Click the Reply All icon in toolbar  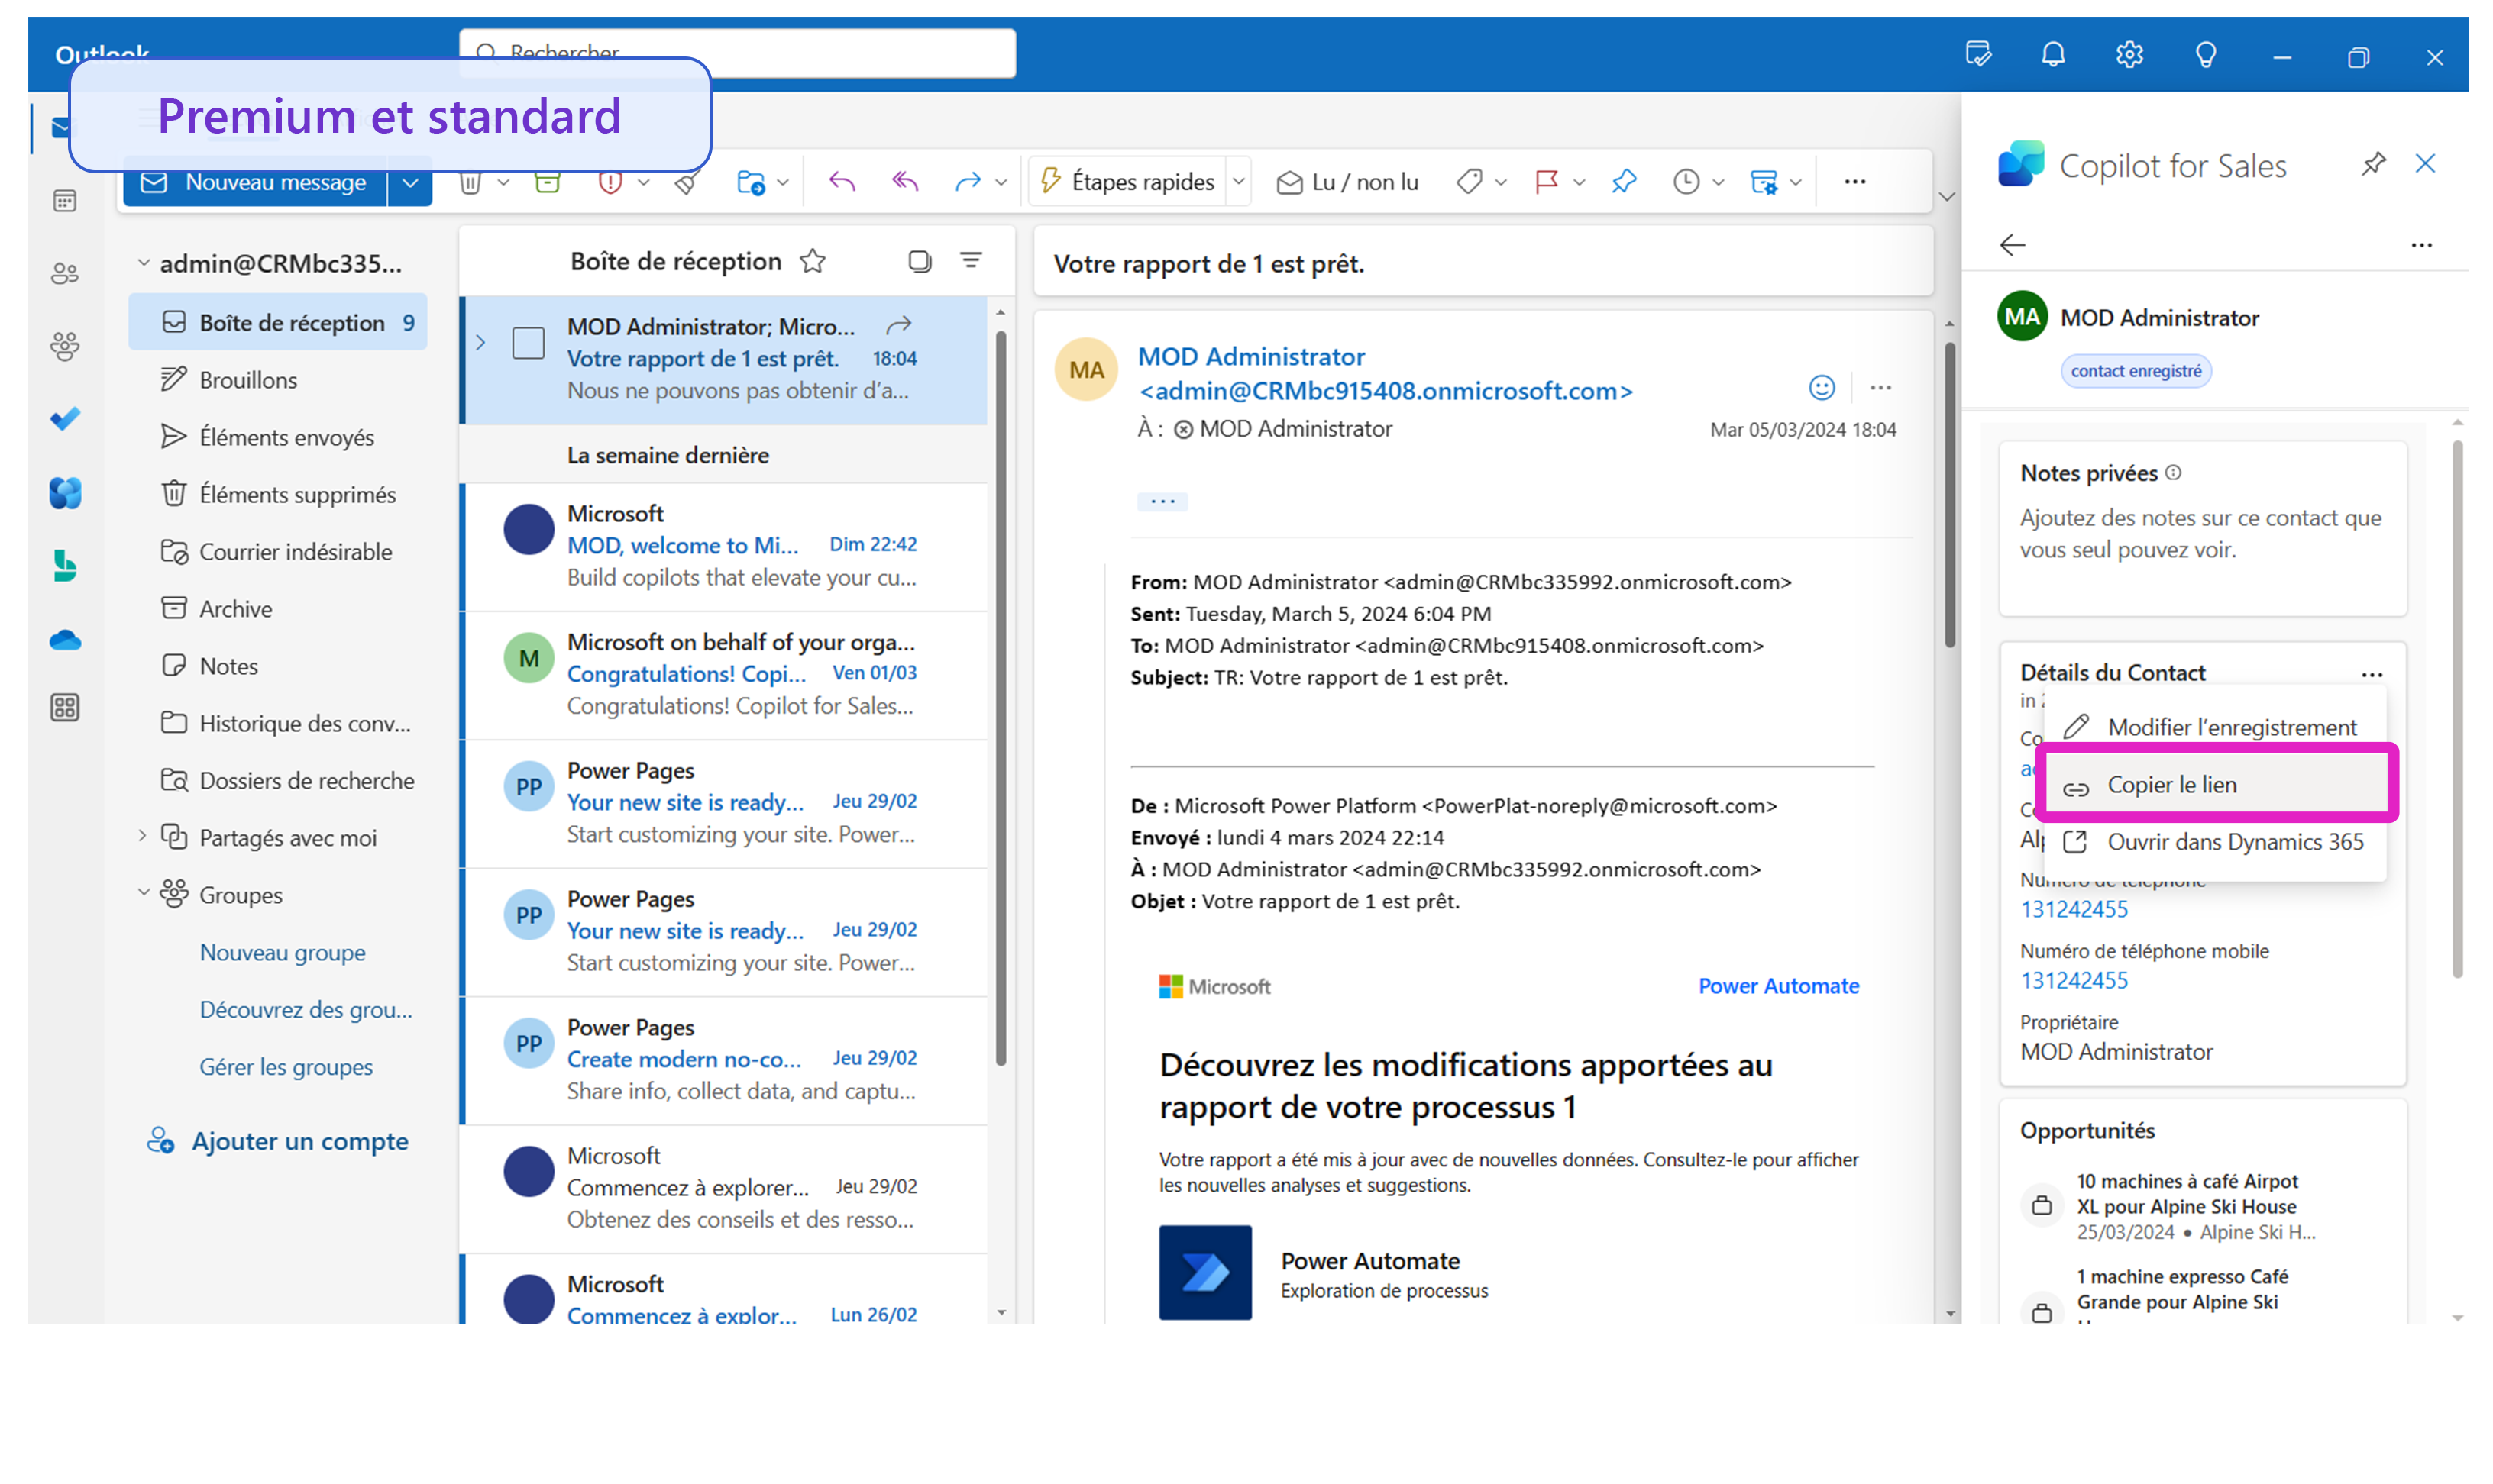[x=904, y=182]
